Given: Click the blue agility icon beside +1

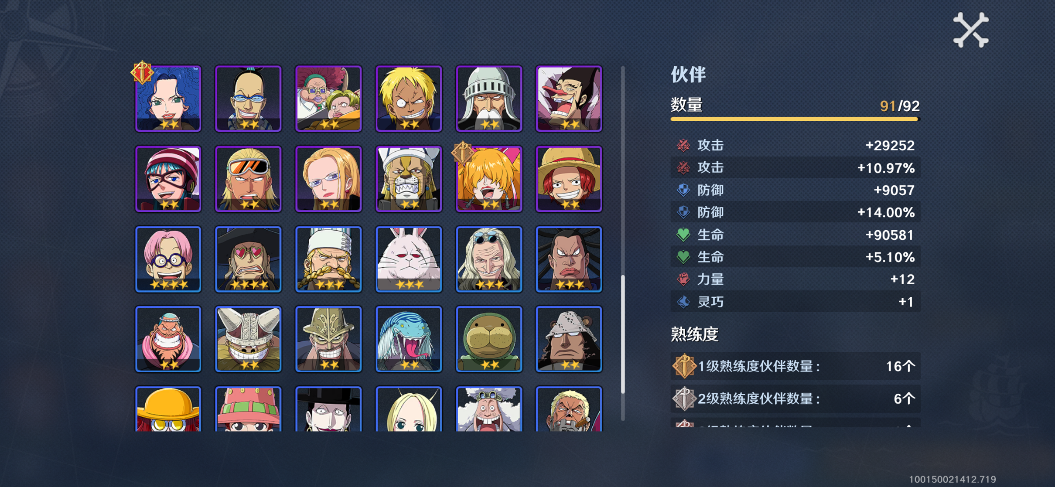Looking at the screenshot, I should [x=683, y=302].
